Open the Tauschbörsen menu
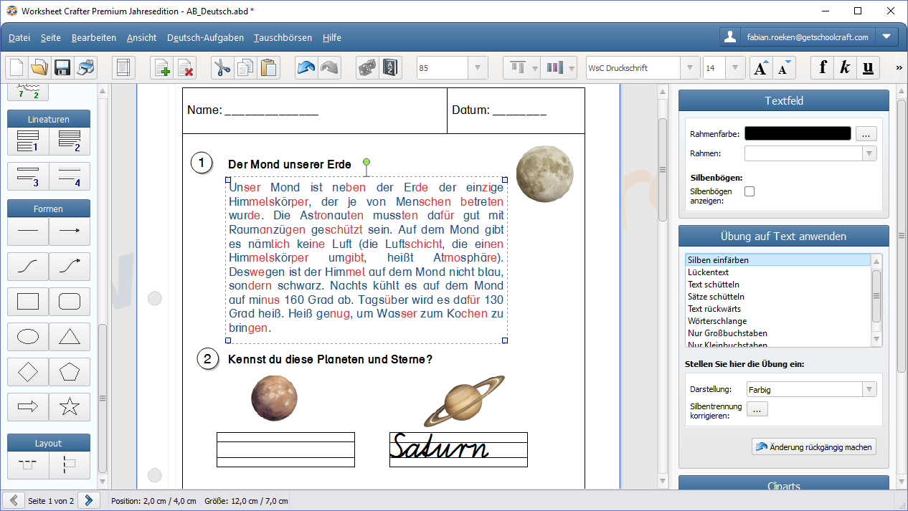908x511 pixels. [283, 37]
